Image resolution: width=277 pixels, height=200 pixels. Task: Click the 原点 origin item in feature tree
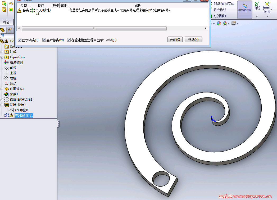click(x=13, y=83)
